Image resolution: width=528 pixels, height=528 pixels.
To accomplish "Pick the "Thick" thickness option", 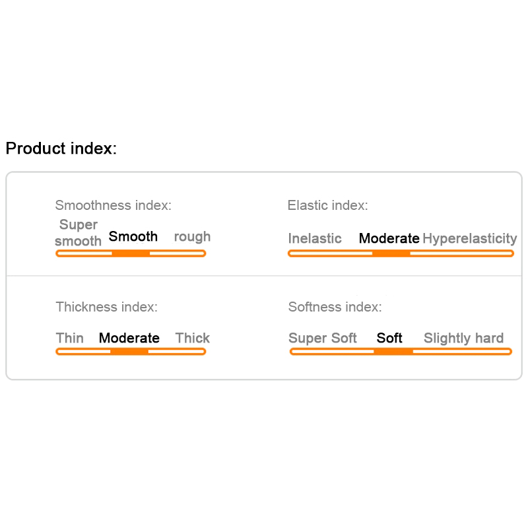I will pyautogui.click(x=192, y=338).
